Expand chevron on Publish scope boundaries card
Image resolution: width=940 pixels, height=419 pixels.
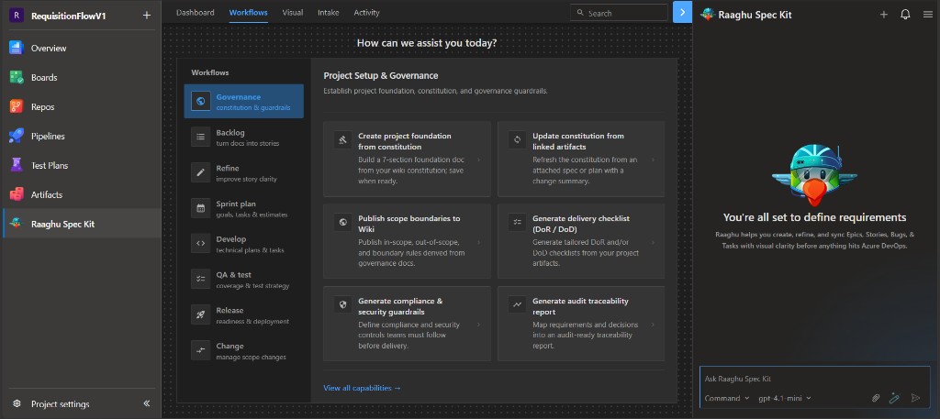(x=478, y=242)
